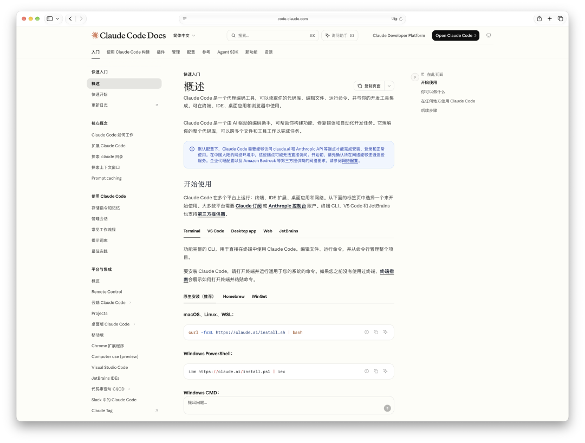Copy the curl install command
585x443 pixels.
pos(376,333)
